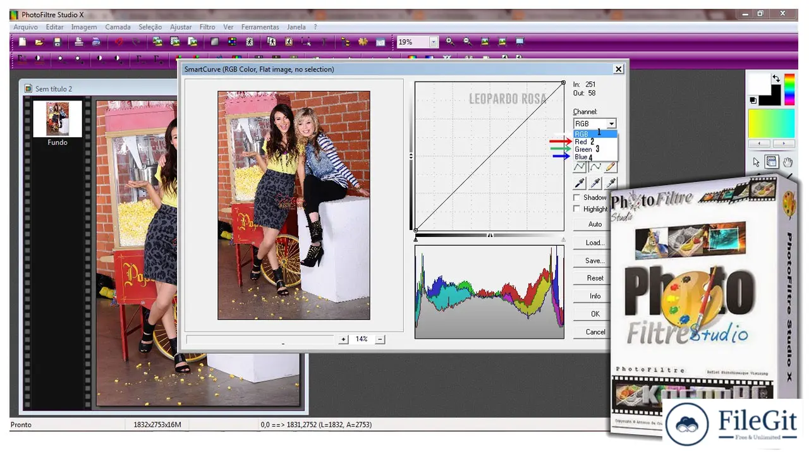Open the Imagem menu
This screenshot has width=809, height=455.
[x=84, y=27]
